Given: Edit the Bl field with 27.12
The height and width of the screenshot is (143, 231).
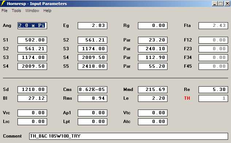Looking at the screenshot, I should point(32,98).
